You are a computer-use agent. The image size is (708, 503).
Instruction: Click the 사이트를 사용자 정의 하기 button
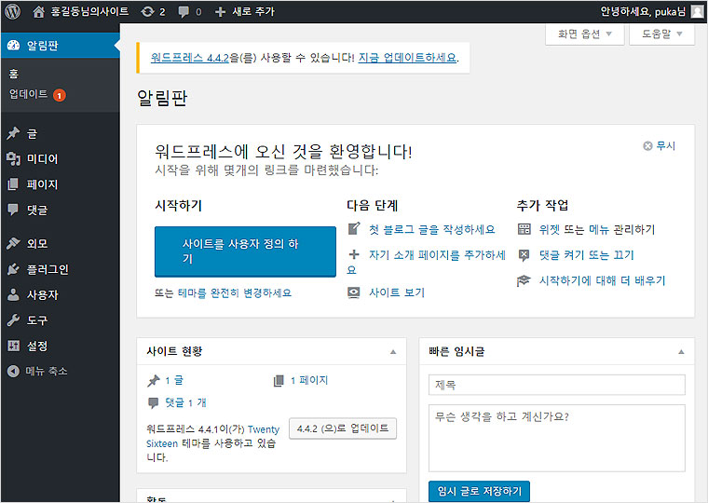[244, 251]
